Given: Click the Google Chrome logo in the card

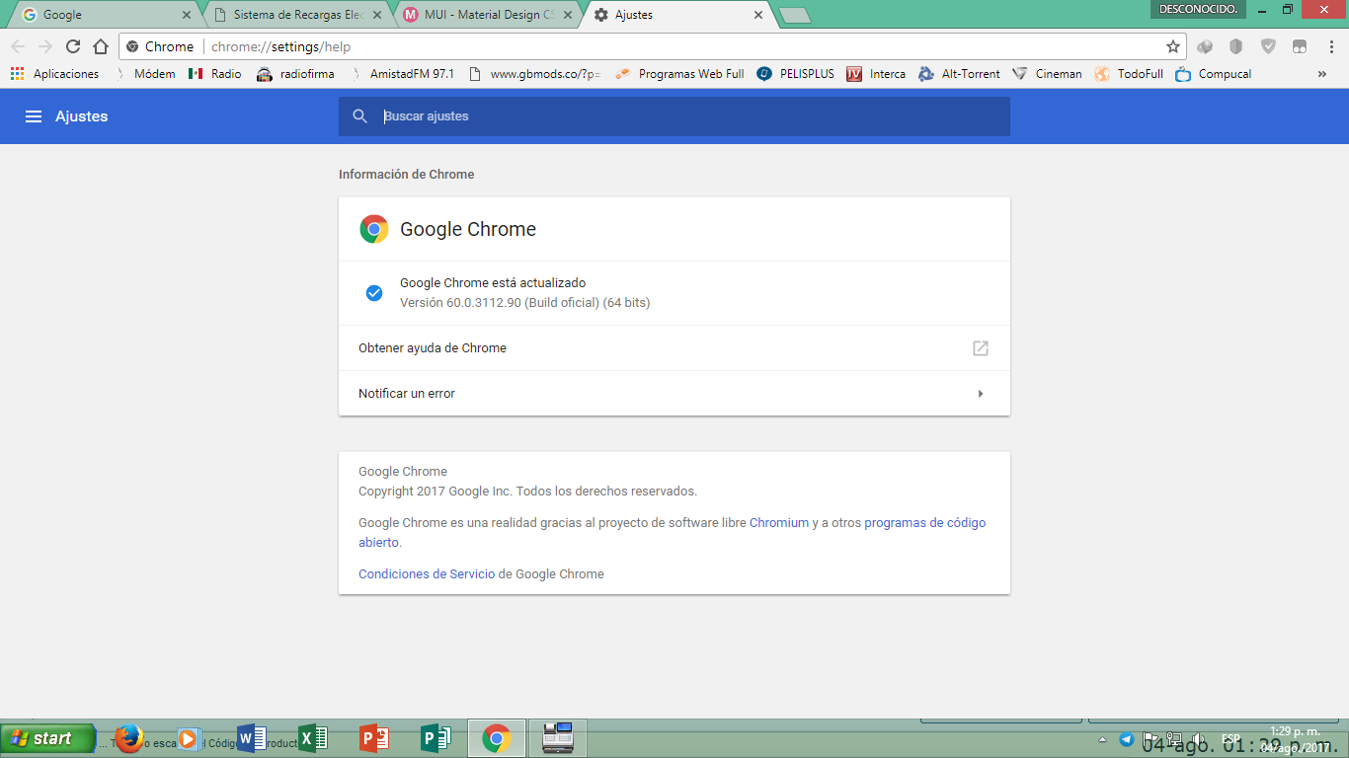Looking at the screenshot, I should click(374, 229).
